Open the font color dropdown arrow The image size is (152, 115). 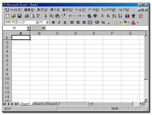tap(138, 22)
